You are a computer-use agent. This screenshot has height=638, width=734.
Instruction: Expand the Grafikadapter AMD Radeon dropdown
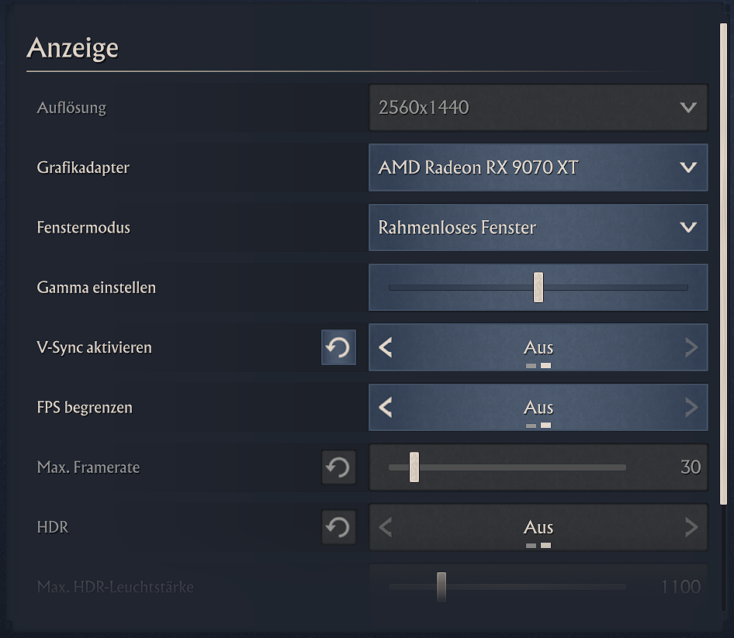[x=538, y=167]
